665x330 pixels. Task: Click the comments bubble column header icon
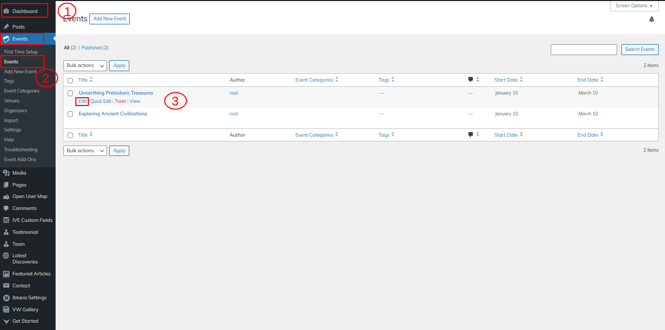coord(471,80)
